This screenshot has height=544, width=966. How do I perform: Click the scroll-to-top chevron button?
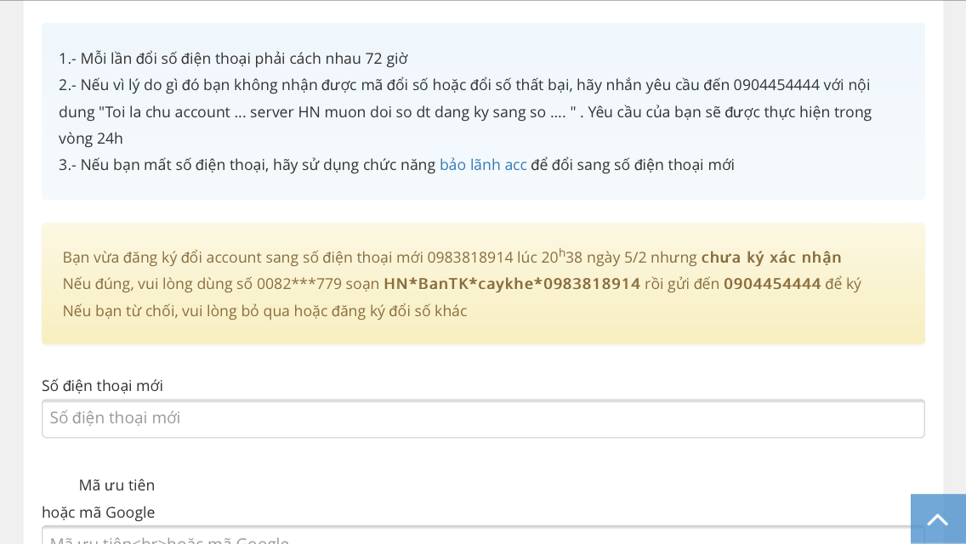937,519
